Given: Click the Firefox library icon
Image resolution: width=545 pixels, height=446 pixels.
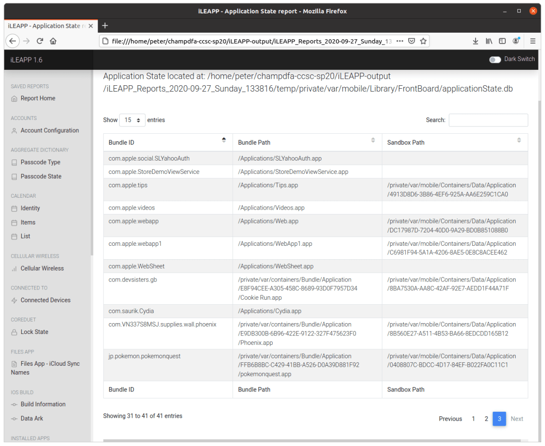Looking at the screenshot, I should coord(489,41).
